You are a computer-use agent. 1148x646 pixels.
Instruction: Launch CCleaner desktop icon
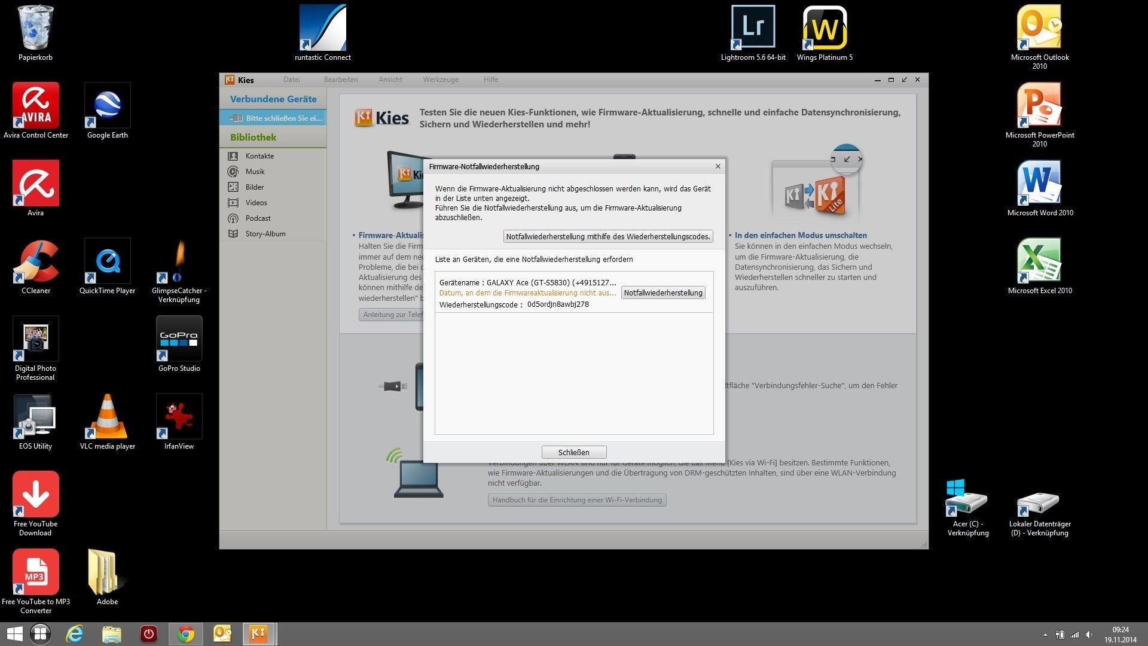tap(36, 266)
